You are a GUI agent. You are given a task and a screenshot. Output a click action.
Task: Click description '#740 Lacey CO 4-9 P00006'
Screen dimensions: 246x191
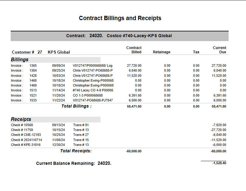93,90
